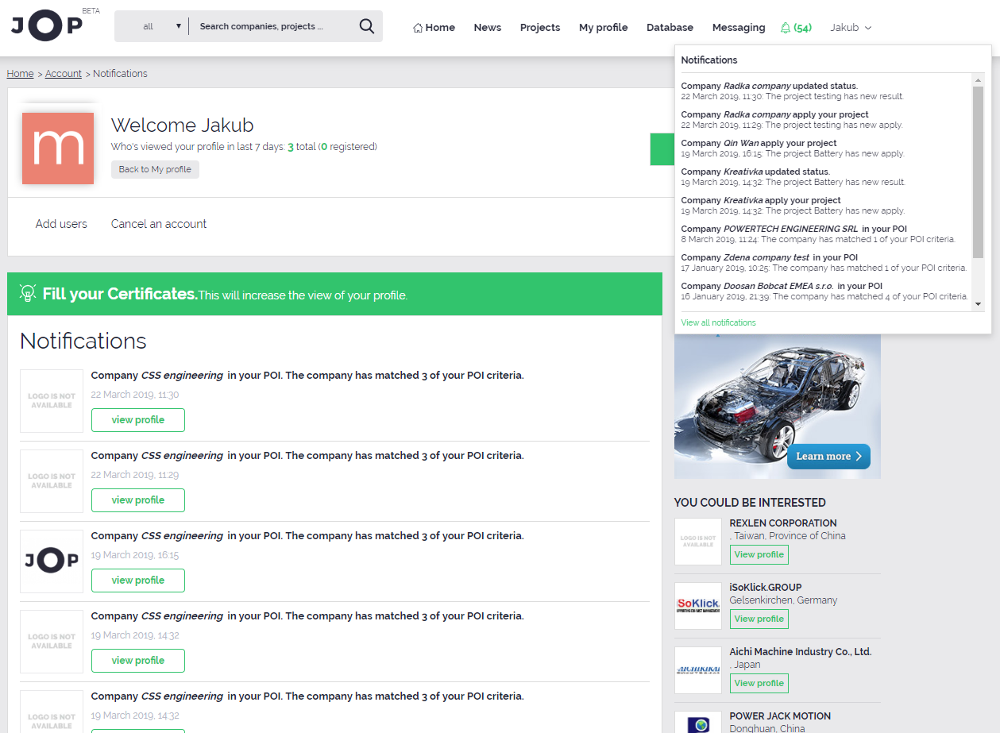Click the Back to My profile button
Screen dimensions: 1000x733
155,169
